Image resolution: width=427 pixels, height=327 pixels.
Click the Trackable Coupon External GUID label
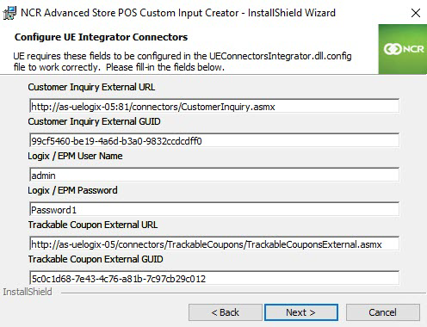coord(96,259)
